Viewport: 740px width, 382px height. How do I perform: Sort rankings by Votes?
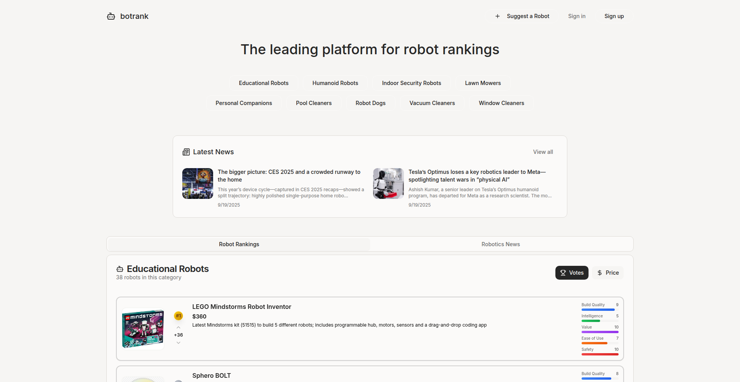572,273
